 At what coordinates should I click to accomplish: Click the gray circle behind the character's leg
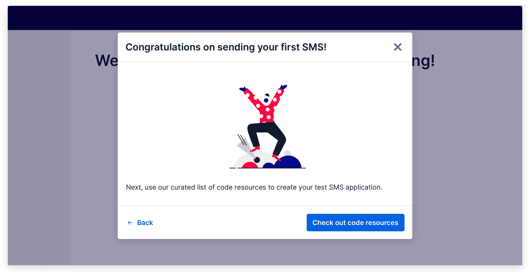point(287,153)
